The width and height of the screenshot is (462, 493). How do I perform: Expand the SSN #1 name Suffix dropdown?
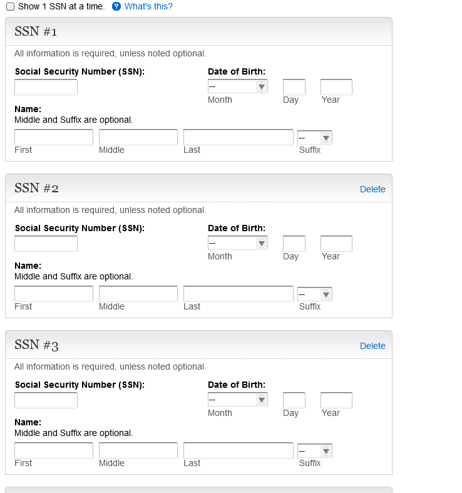click(315, 138)
